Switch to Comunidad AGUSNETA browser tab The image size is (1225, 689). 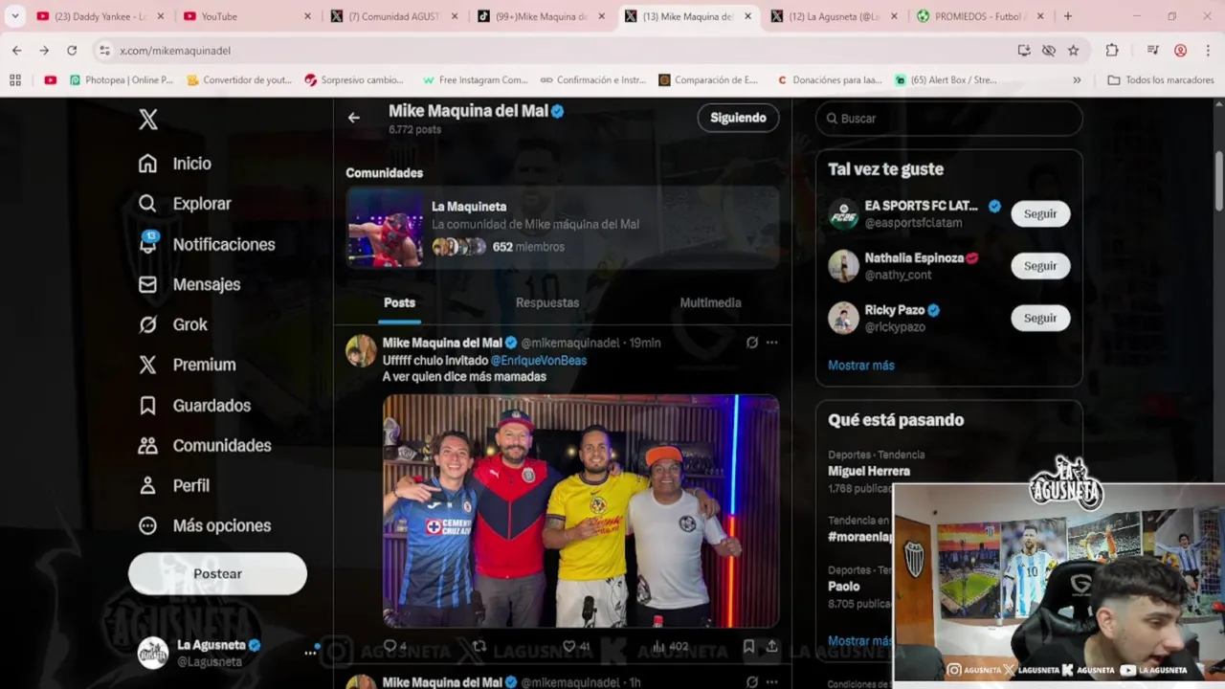coord(392,16)
